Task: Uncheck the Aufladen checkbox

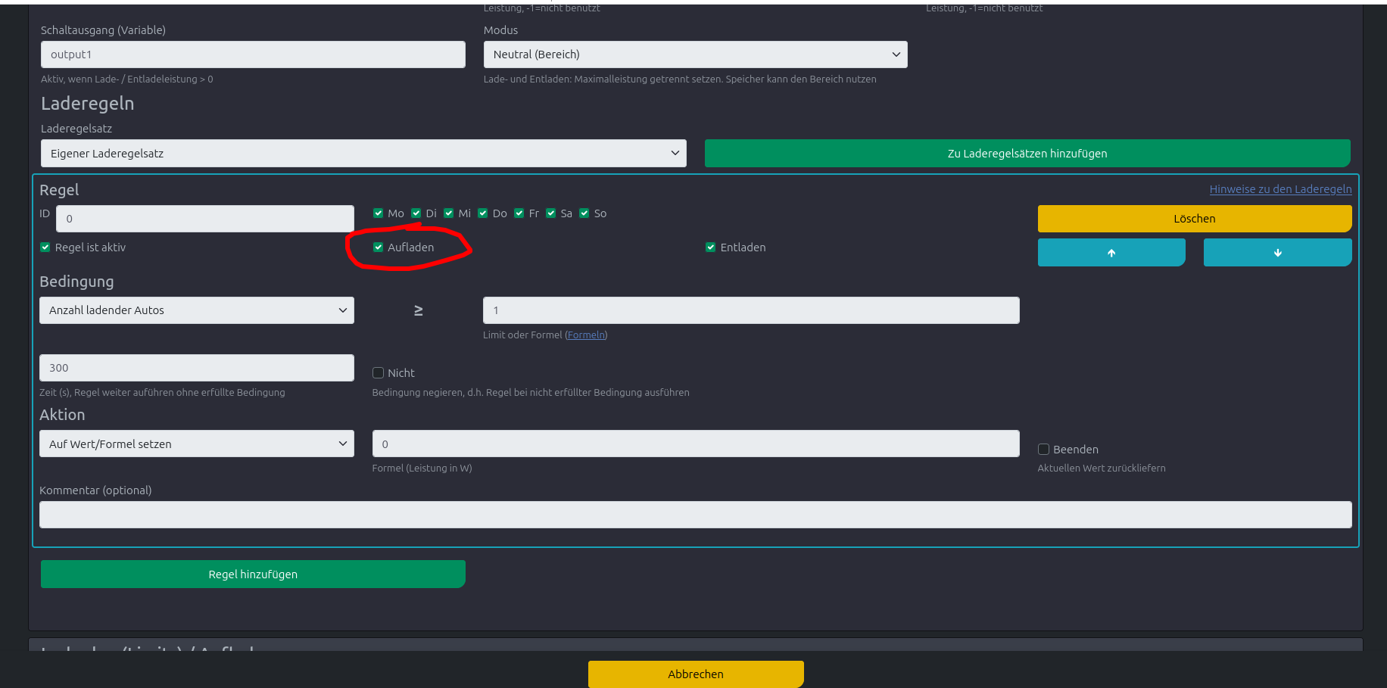Action: [x=379, y=247]
